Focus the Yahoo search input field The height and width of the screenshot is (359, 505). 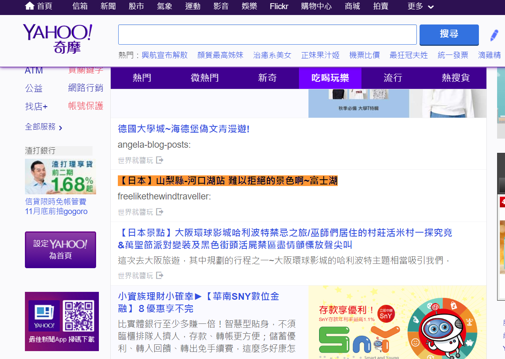coord(267,35)
